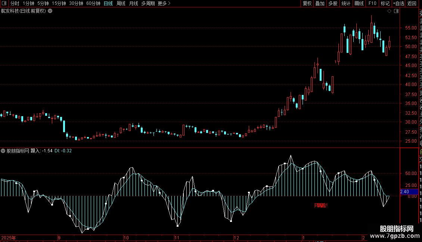Click the 叠加 overlay button
Screen dimensions: 422x242
(x=320, y=3)
